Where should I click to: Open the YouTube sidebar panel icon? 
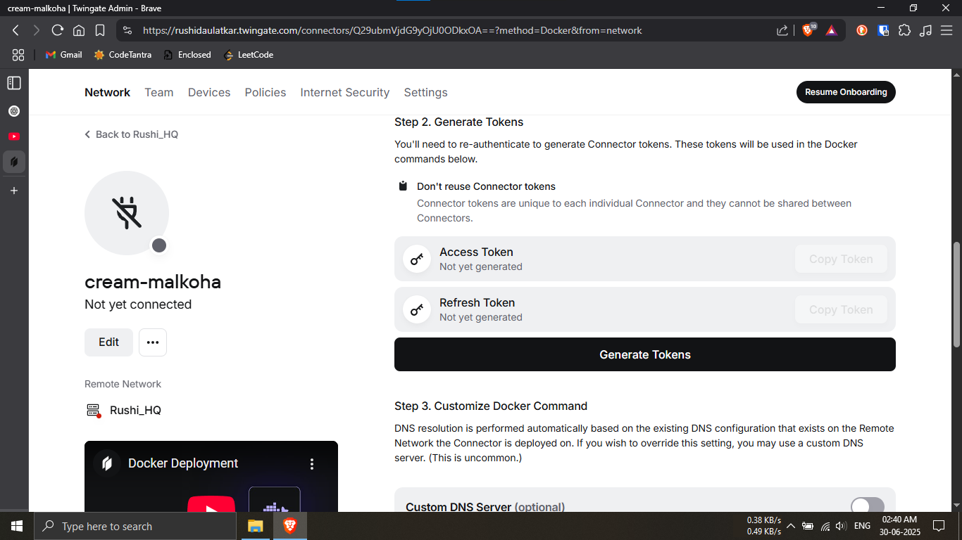point(14,136)
